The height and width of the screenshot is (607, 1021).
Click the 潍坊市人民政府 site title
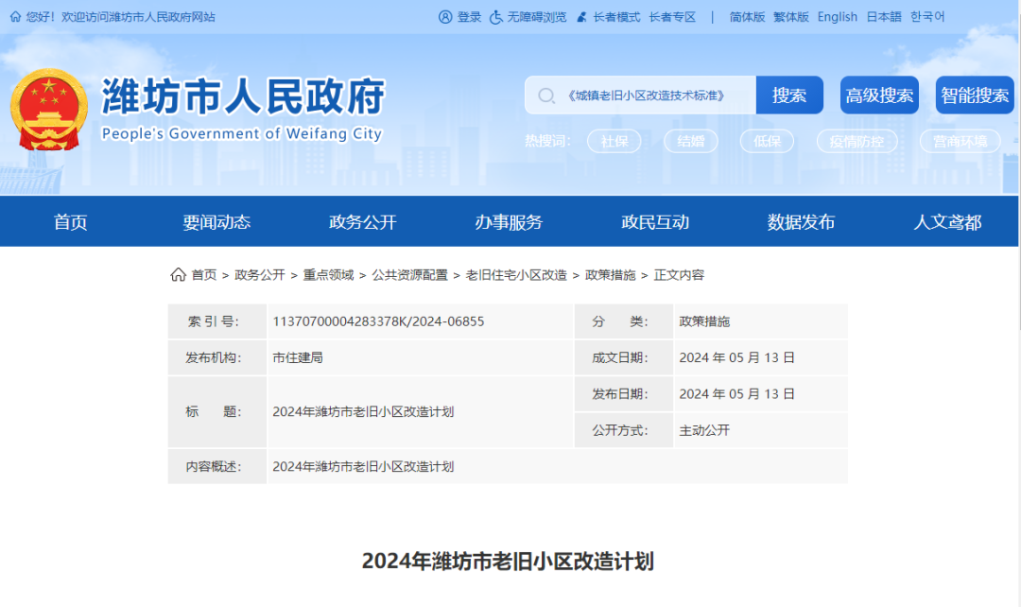pos(244,97)
